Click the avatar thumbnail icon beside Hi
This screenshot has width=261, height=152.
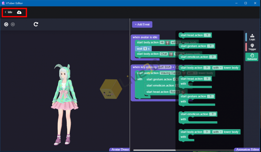[167, 43]
